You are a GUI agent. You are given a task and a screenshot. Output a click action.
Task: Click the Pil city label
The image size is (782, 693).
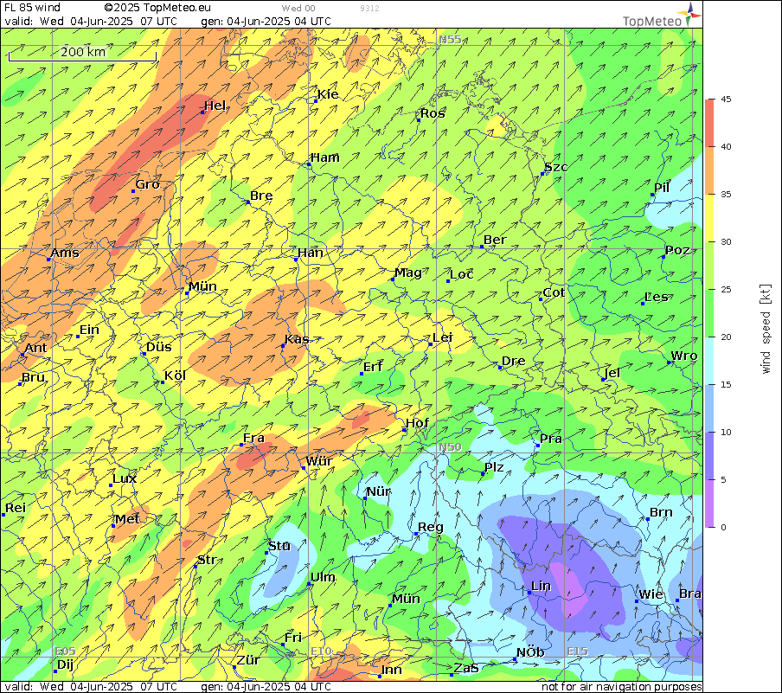coord(662,188)
